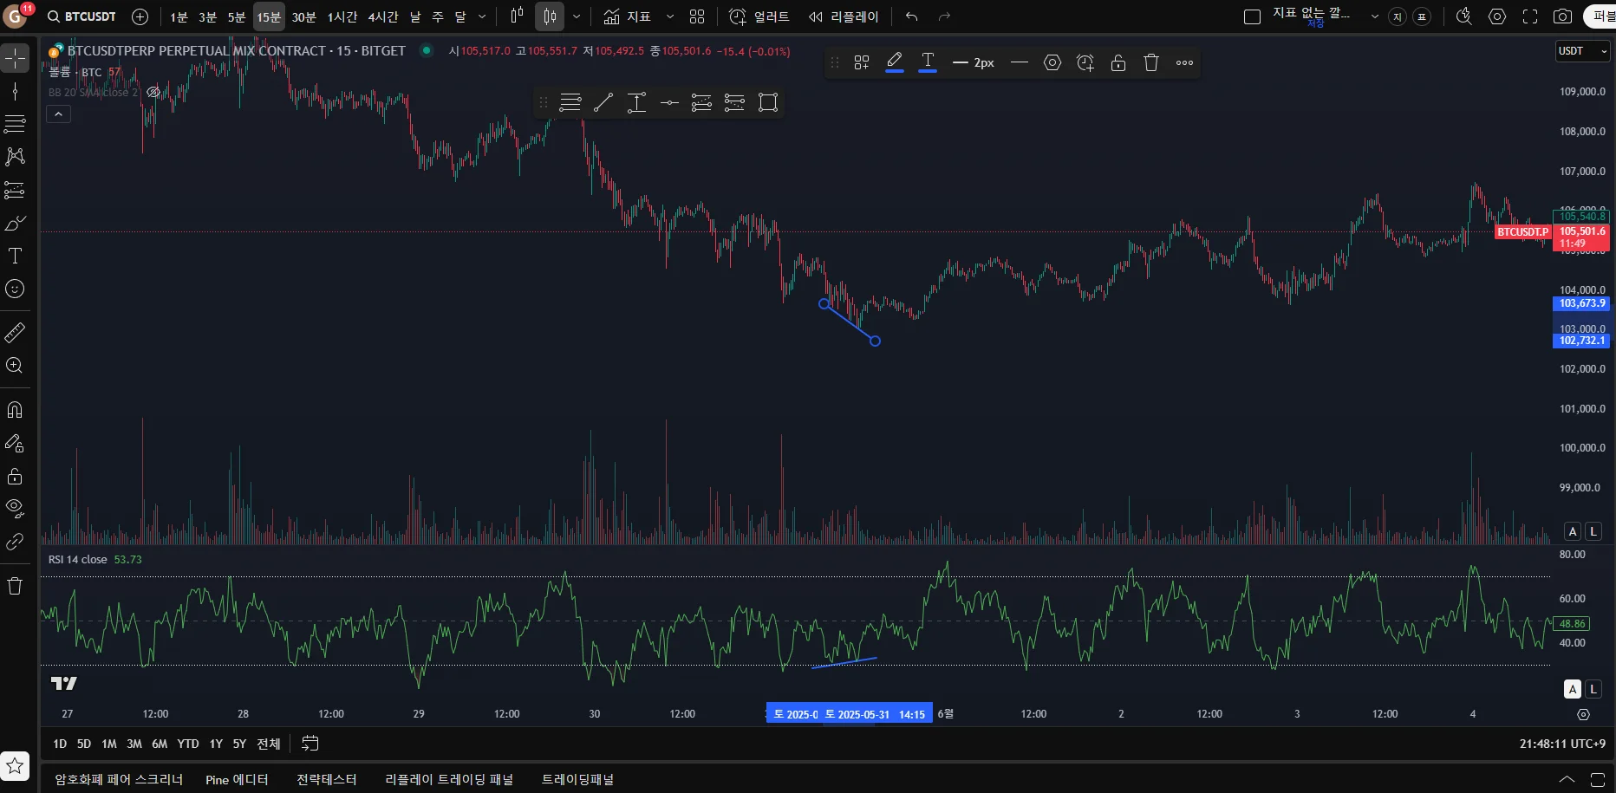The image size is (1616, 793).
Task: Open the chart pattern drawing tools
Action: click(x=15, y=157)
